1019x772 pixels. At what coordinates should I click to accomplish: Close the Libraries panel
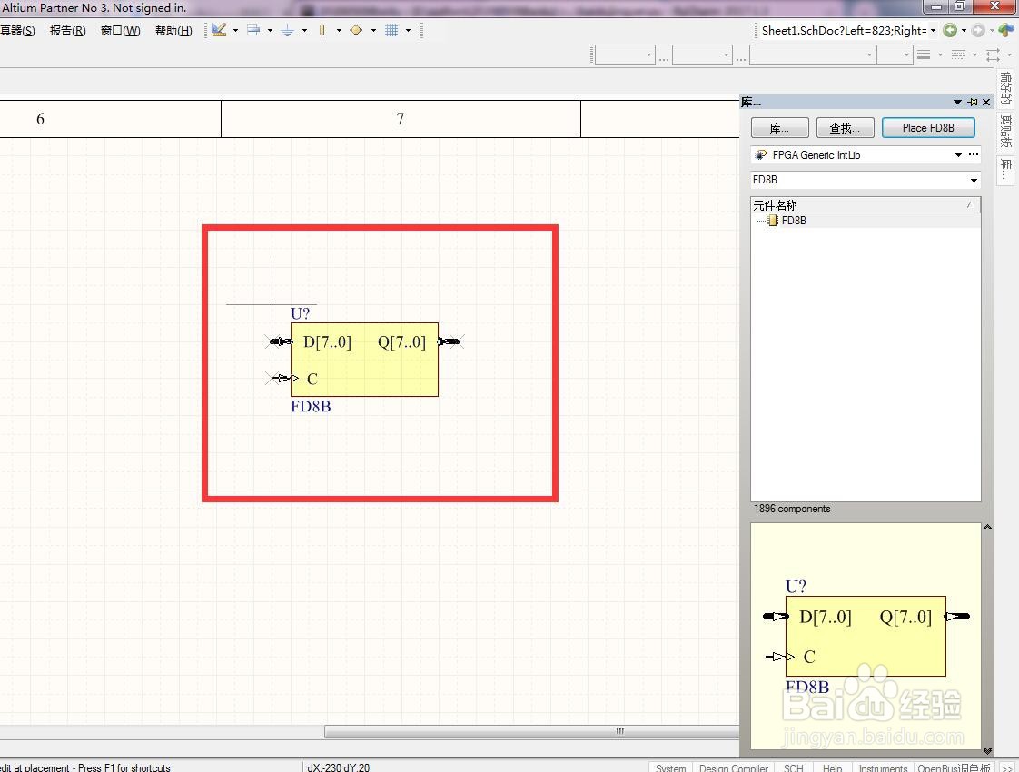[x=986, y=102]
